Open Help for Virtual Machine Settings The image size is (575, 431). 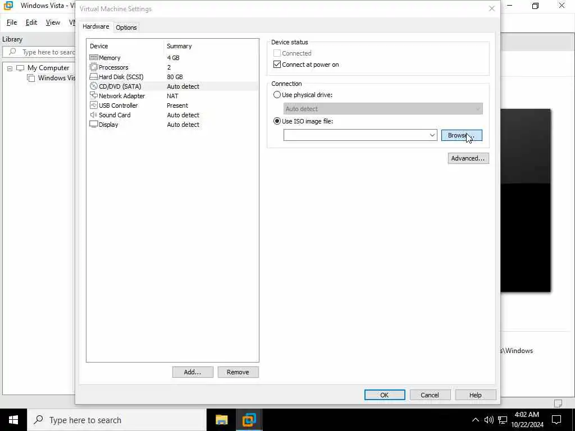coord(475,395)
